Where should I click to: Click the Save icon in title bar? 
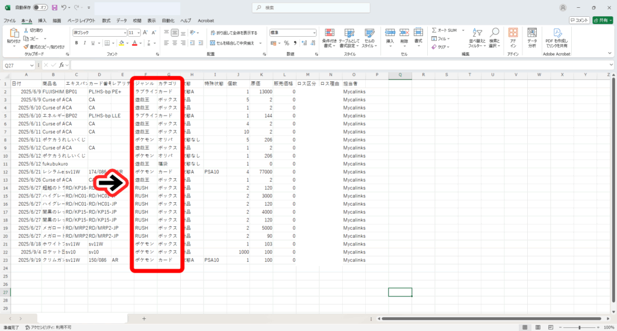tap(55, 8)
